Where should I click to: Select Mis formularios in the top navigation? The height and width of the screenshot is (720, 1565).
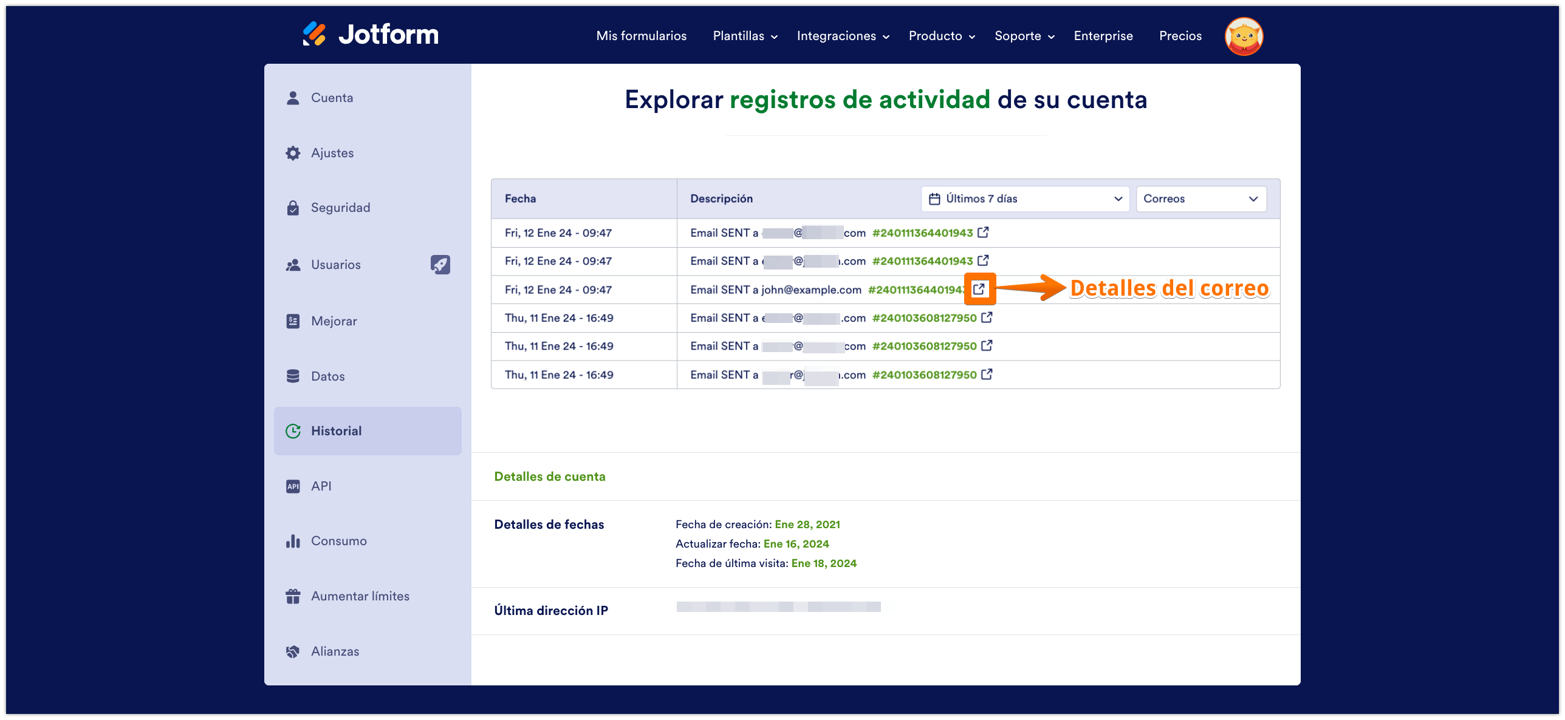[x=641, y=36]
